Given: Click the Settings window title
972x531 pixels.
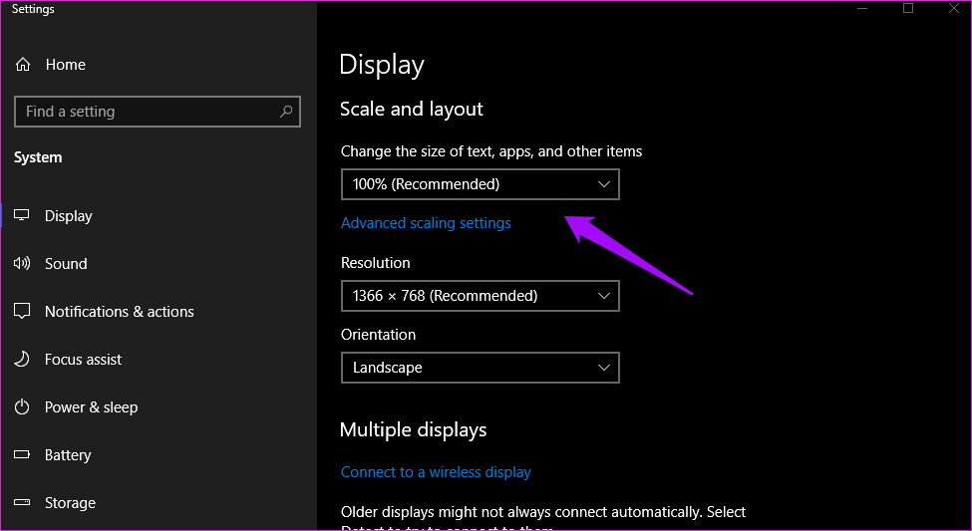Looking at the screenshot, I should [33, 9].
